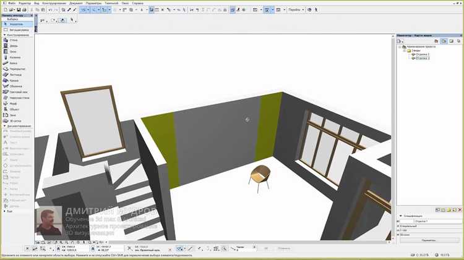Toggle the Quick Selection arrow in info box

72,20
